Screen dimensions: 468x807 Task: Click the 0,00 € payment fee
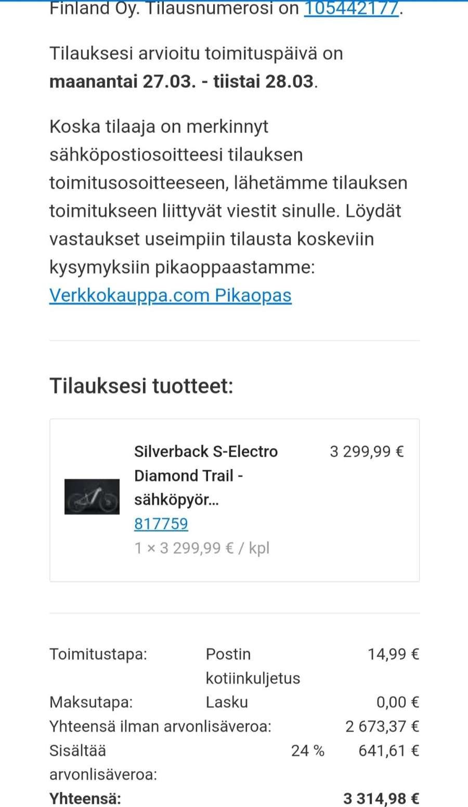click(397, 702)
